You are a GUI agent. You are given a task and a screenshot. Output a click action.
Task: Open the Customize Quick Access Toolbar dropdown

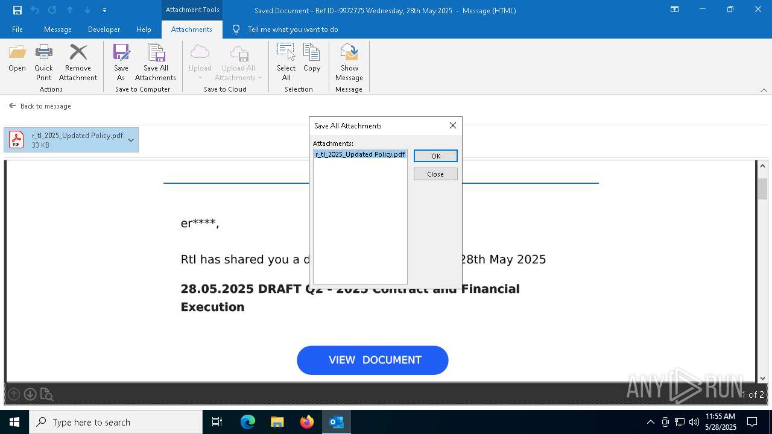(x=104, y=10)
